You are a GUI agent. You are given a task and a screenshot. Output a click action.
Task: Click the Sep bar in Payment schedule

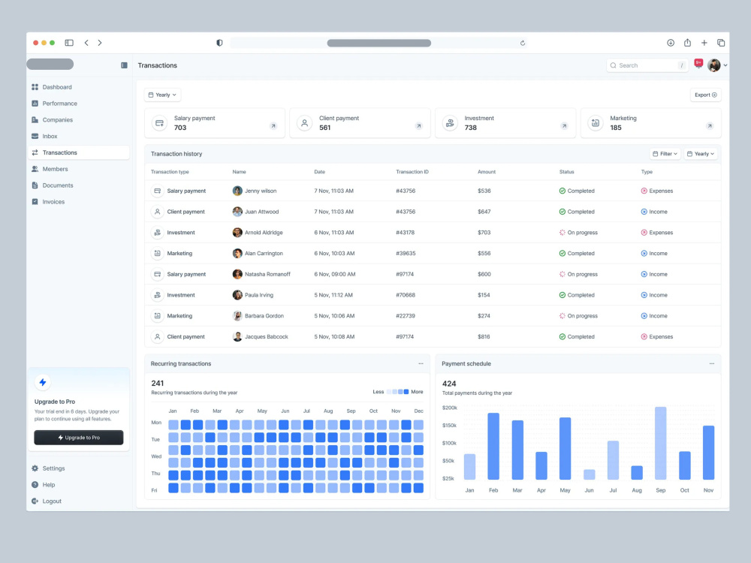click(x=660, y=444)
